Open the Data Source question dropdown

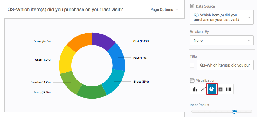tap(222, 17)
